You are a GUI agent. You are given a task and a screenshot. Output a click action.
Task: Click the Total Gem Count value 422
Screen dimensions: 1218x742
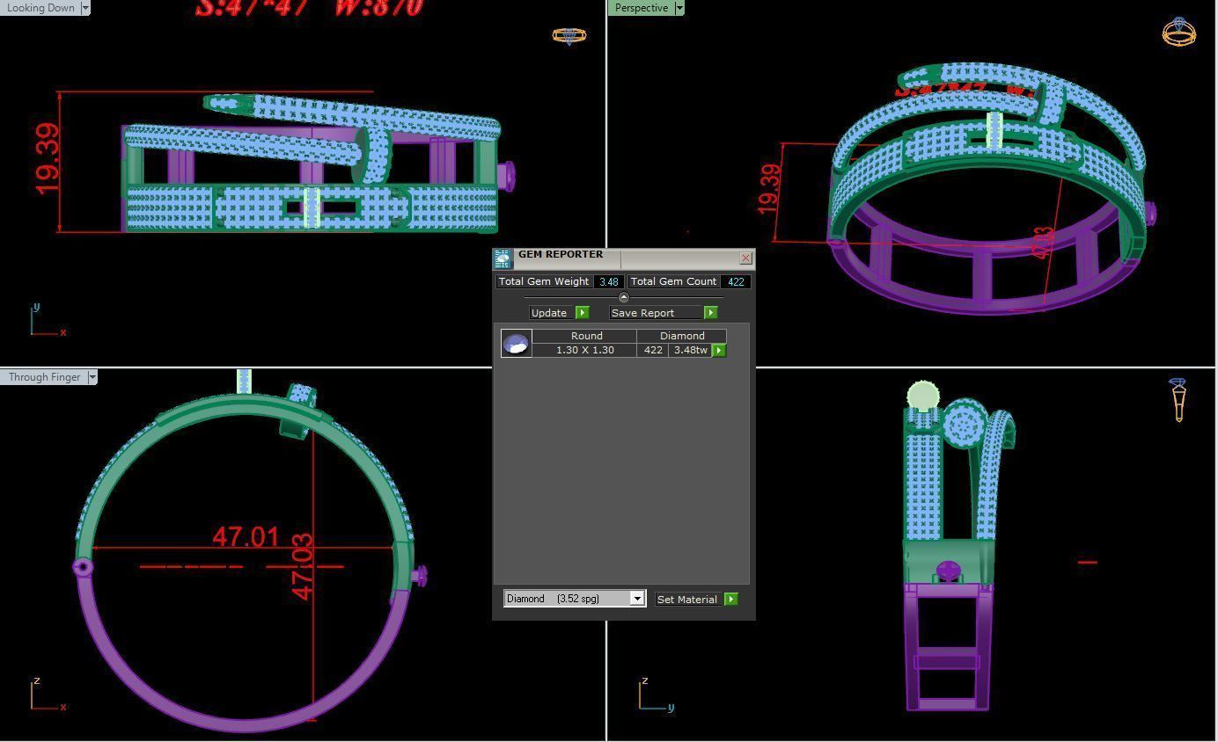click(736, 281)
